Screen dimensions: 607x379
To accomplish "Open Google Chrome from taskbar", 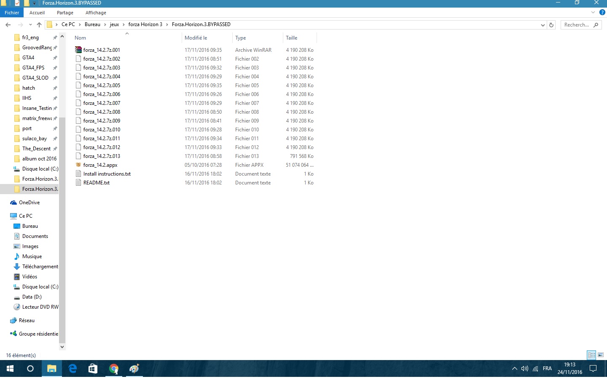I will tap(114, 368).
